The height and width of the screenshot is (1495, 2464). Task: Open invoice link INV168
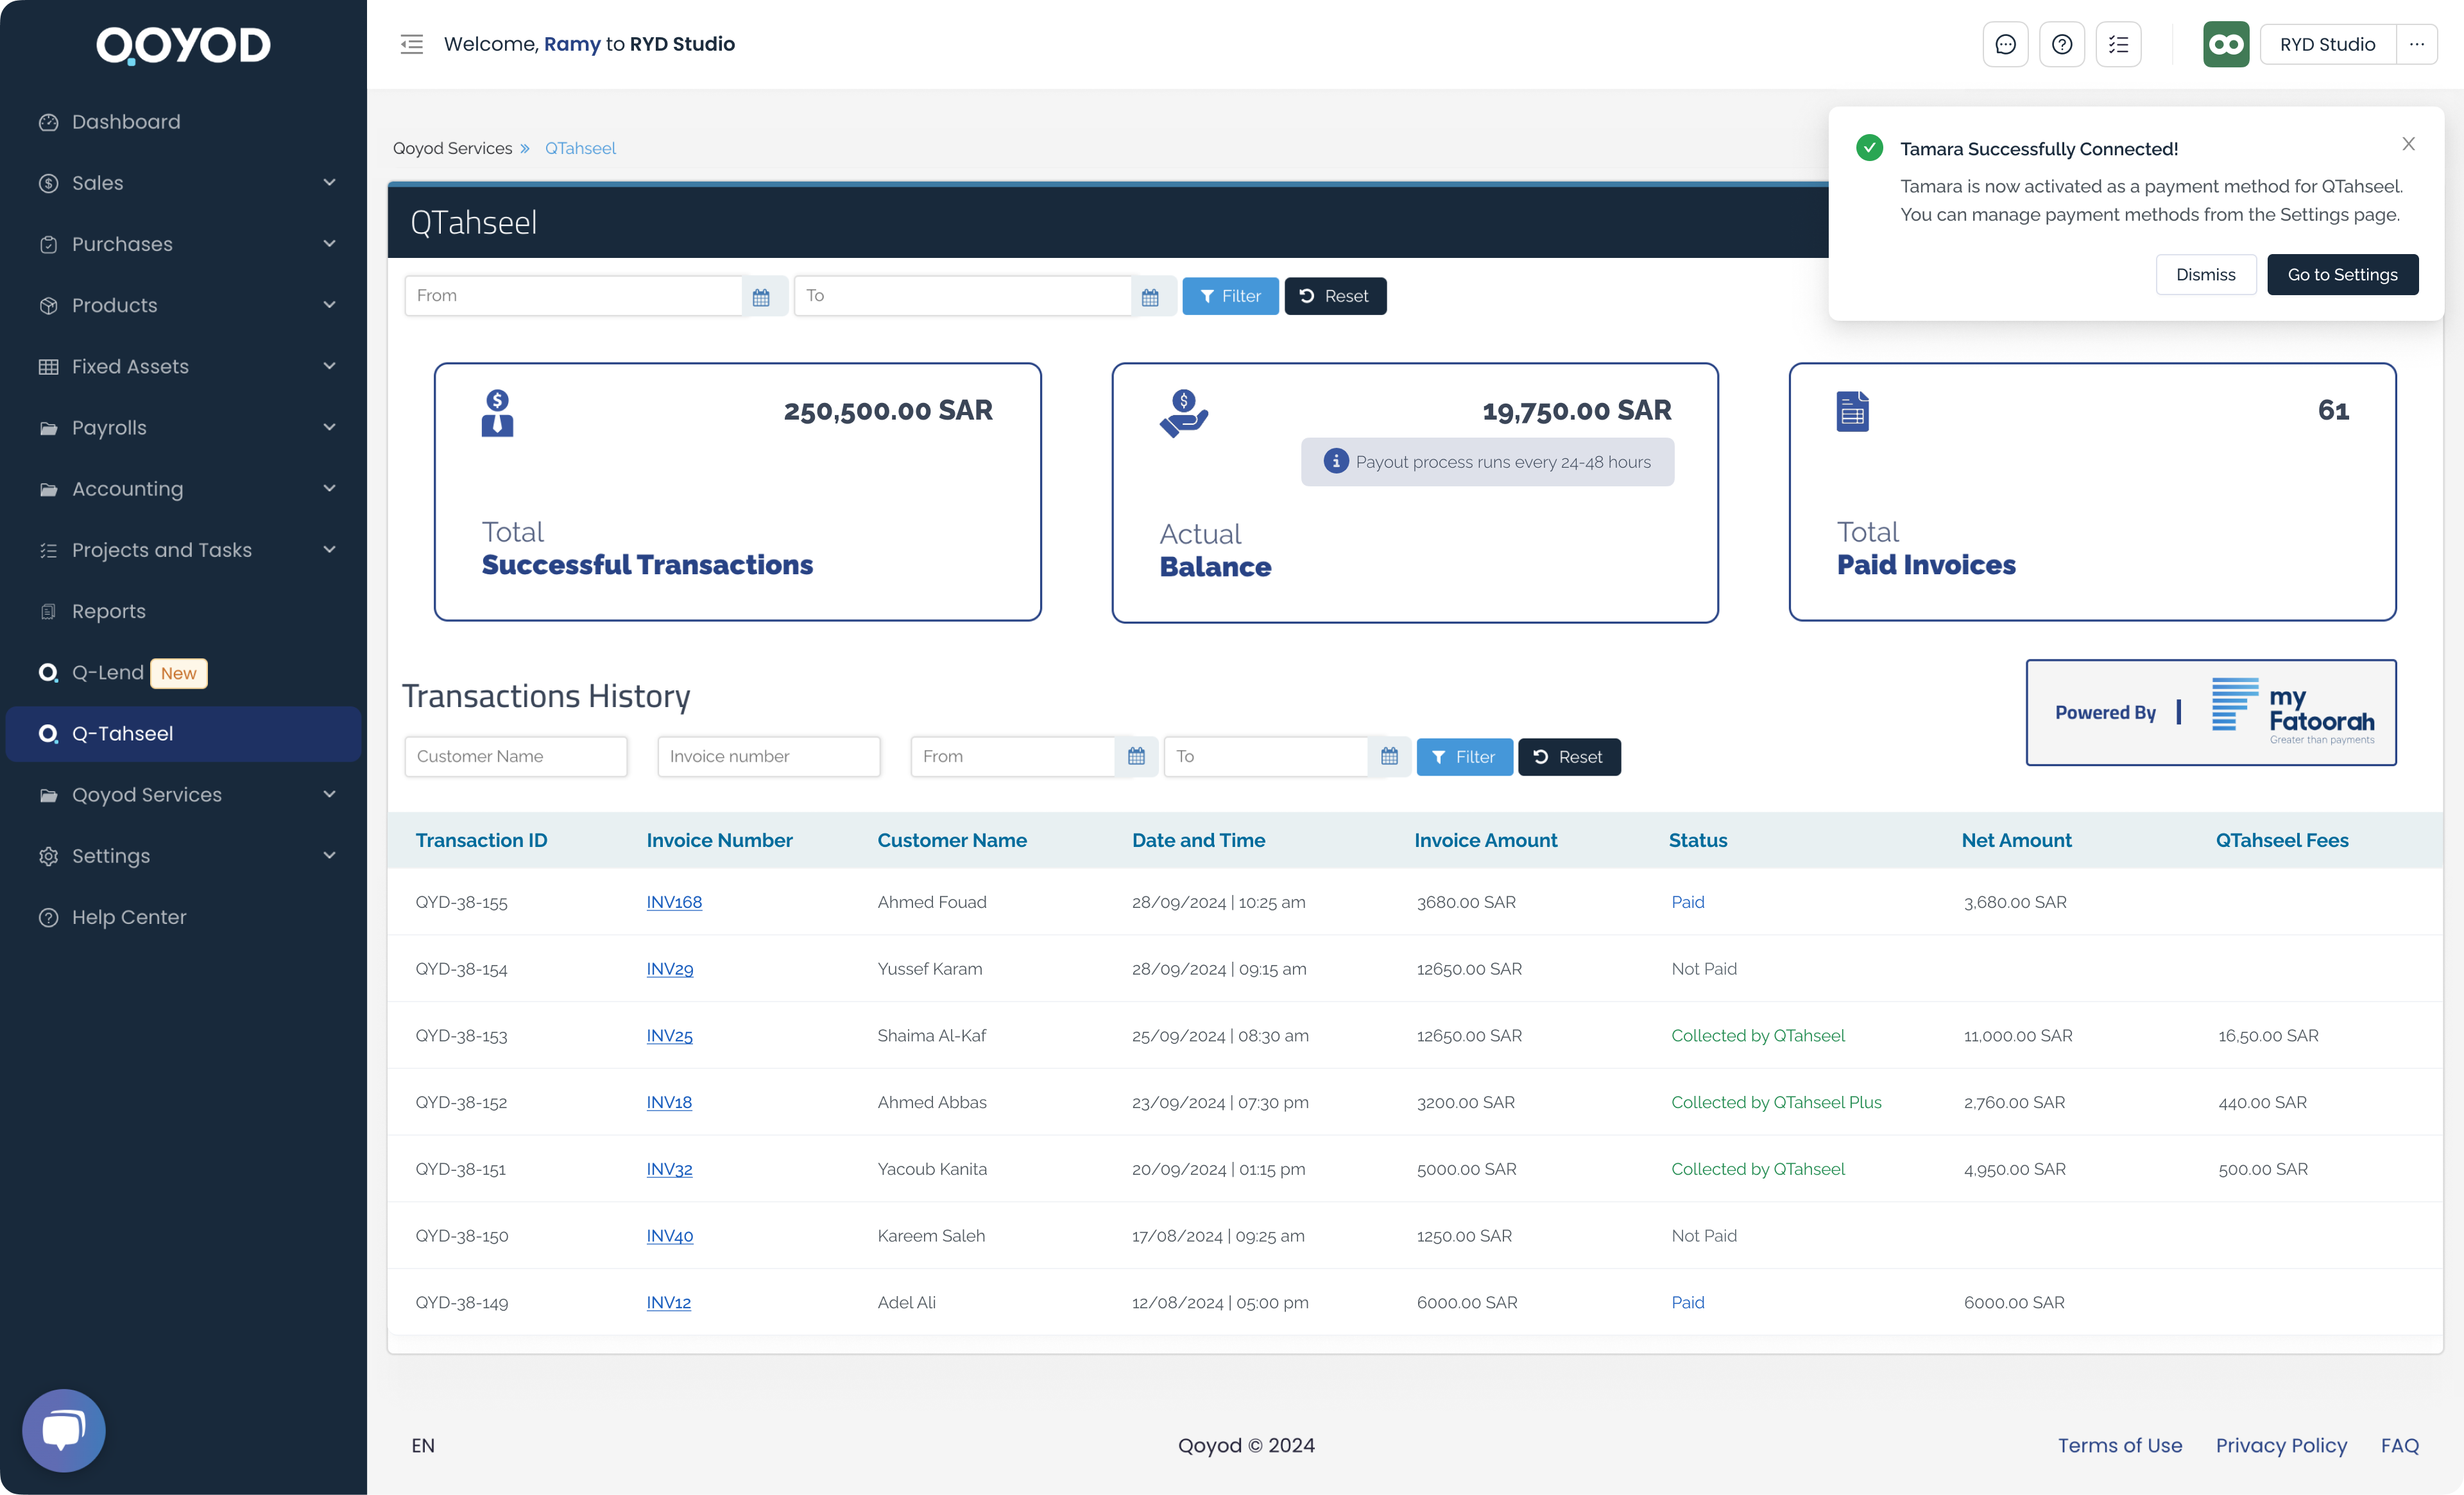point(674,902)
